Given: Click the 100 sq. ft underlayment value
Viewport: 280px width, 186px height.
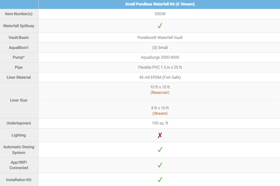Looking at the screenshot, I should coord(160,123).
